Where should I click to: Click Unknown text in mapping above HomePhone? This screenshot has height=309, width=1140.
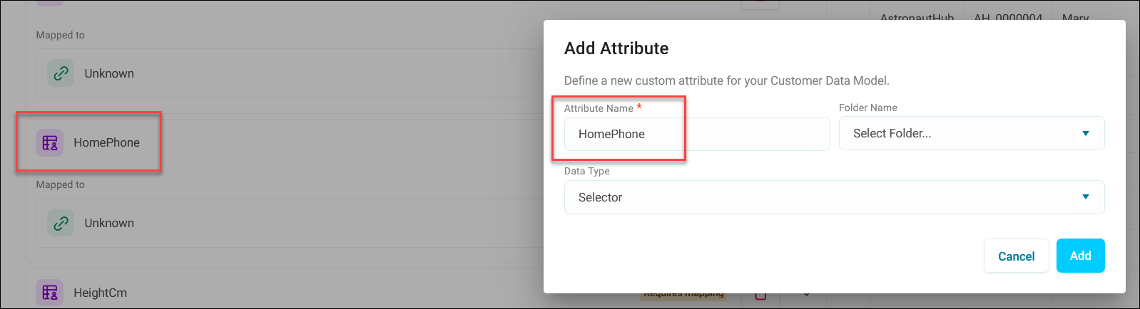(109, 73)
